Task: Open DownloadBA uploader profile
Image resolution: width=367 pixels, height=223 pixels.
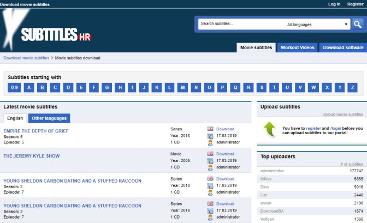Action: pyautogui.click(x=272, y=211)
